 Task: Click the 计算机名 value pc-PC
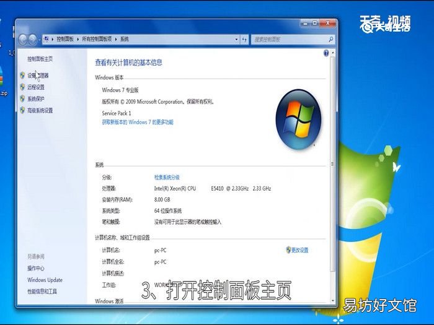160,250
